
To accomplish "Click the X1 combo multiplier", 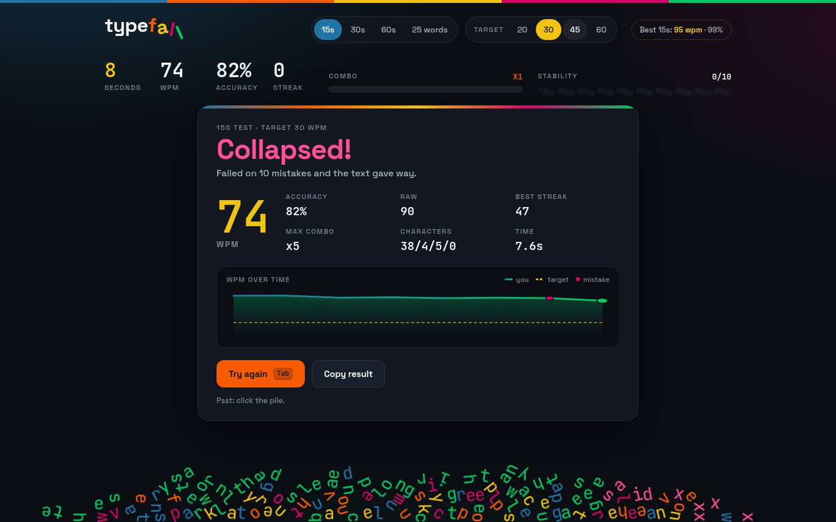I will tap(518, 77).
